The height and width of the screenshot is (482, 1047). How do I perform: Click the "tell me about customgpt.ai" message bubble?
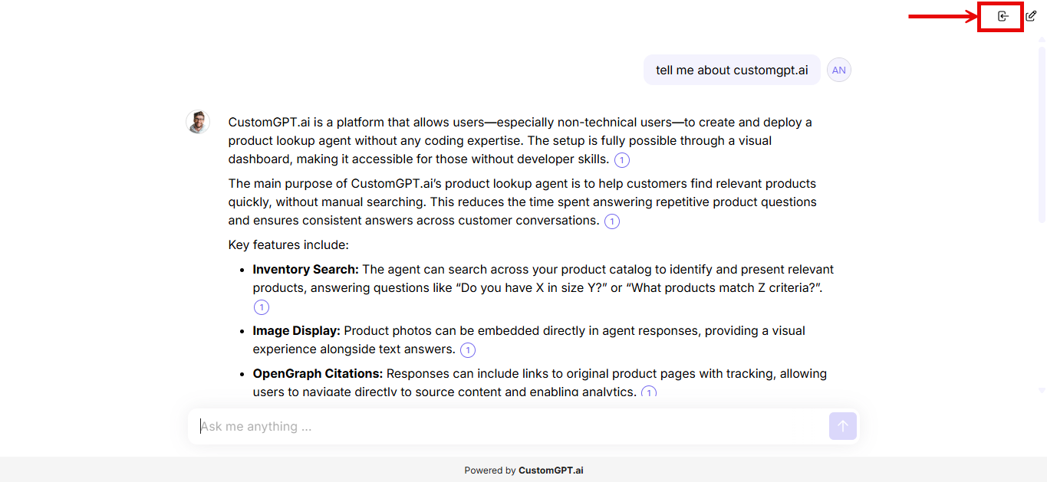coord(732,70)
